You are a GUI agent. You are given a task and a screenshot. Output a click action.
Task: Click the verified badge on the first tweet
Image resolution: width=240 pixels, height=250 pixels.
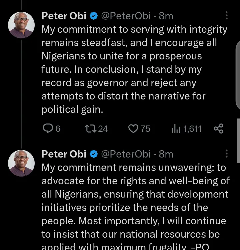(x=94, y=16)
